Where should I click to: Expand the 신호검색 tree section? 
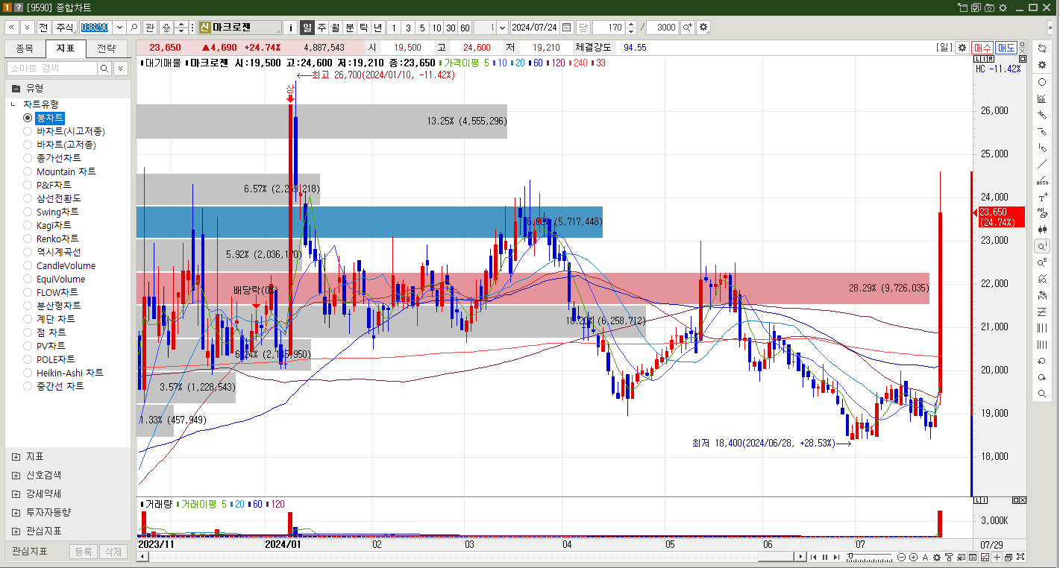(16, 475)
